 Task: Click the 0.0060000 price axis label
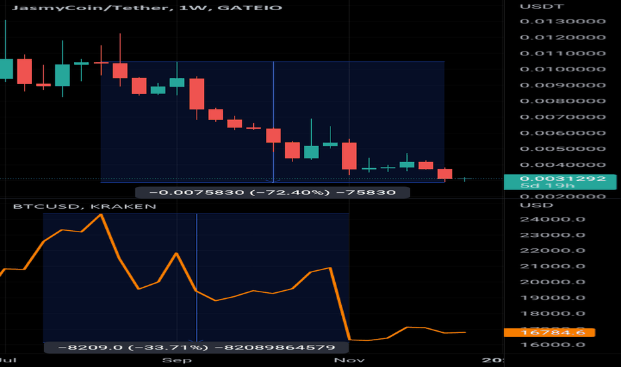pos(563,133)
